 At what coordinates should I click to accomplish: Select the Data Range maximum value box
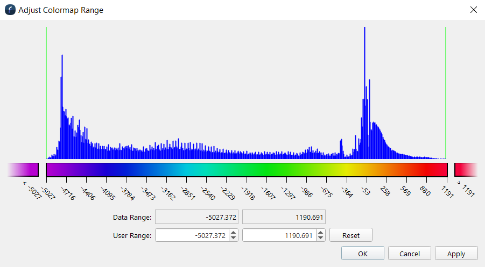[x=284, y=217]
